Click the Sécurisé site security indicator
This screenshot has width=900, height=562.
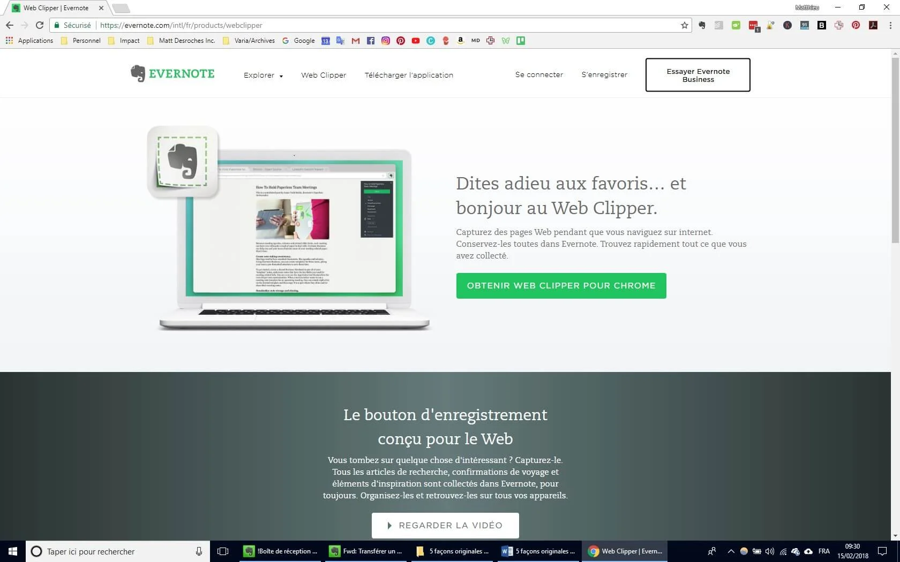tap(72, 25)
